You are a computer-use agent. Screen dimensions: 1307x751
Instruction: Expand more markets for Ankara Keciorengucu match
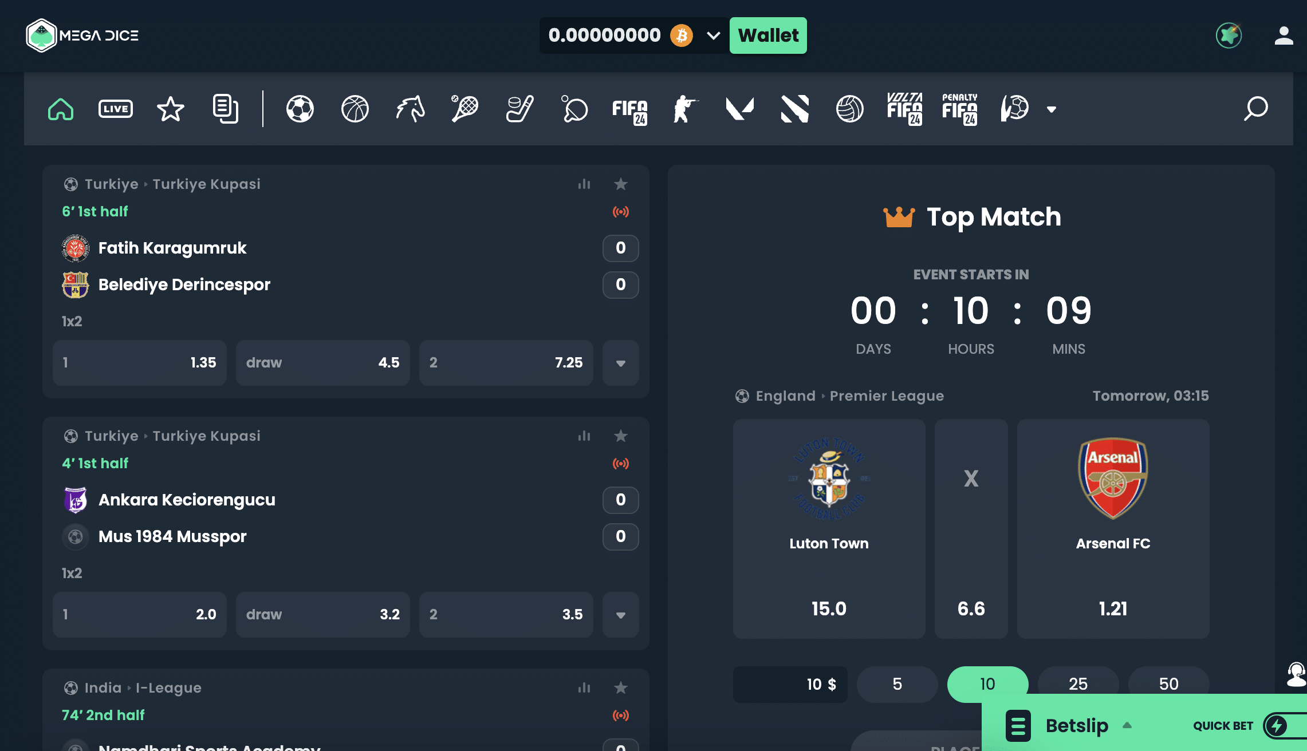pos(621,615)
